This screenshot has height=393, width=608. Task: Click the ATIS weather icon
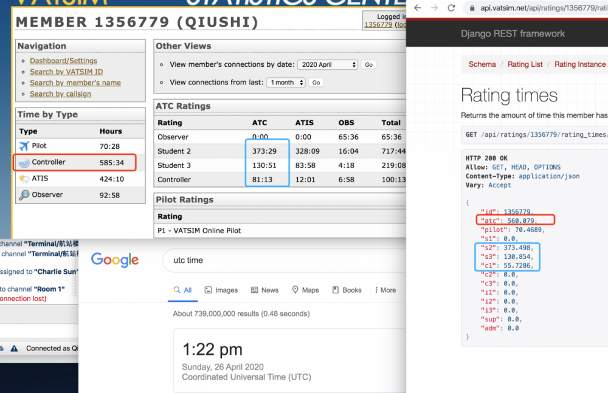click(x=24, y=179)
